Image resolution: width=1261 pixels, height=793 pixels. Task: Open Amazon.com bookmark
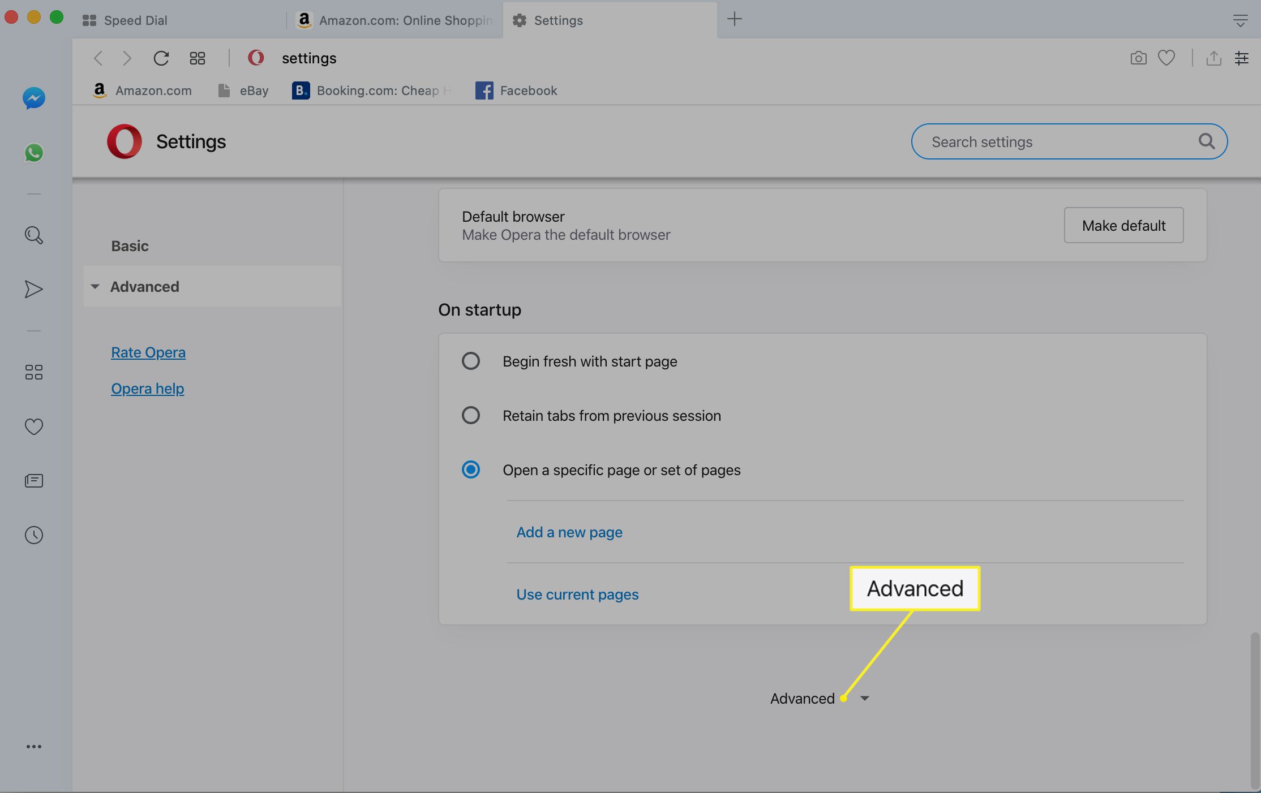pos(142,90)
